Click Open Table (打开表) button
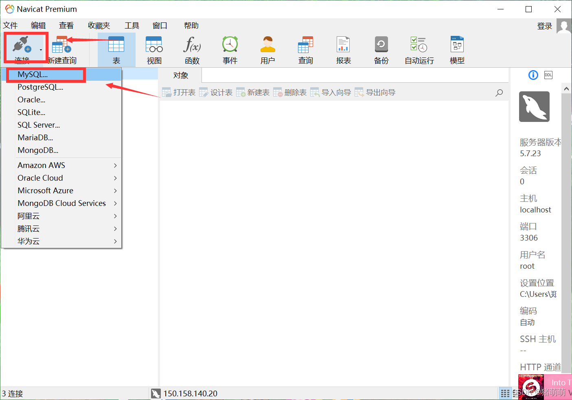 point(179,93)
